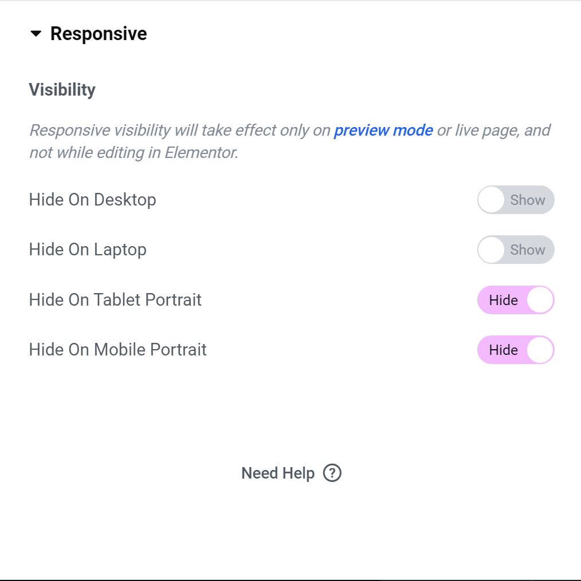Open the preview mode link
This screenshot has height=581, width=581.
[383, 131]
